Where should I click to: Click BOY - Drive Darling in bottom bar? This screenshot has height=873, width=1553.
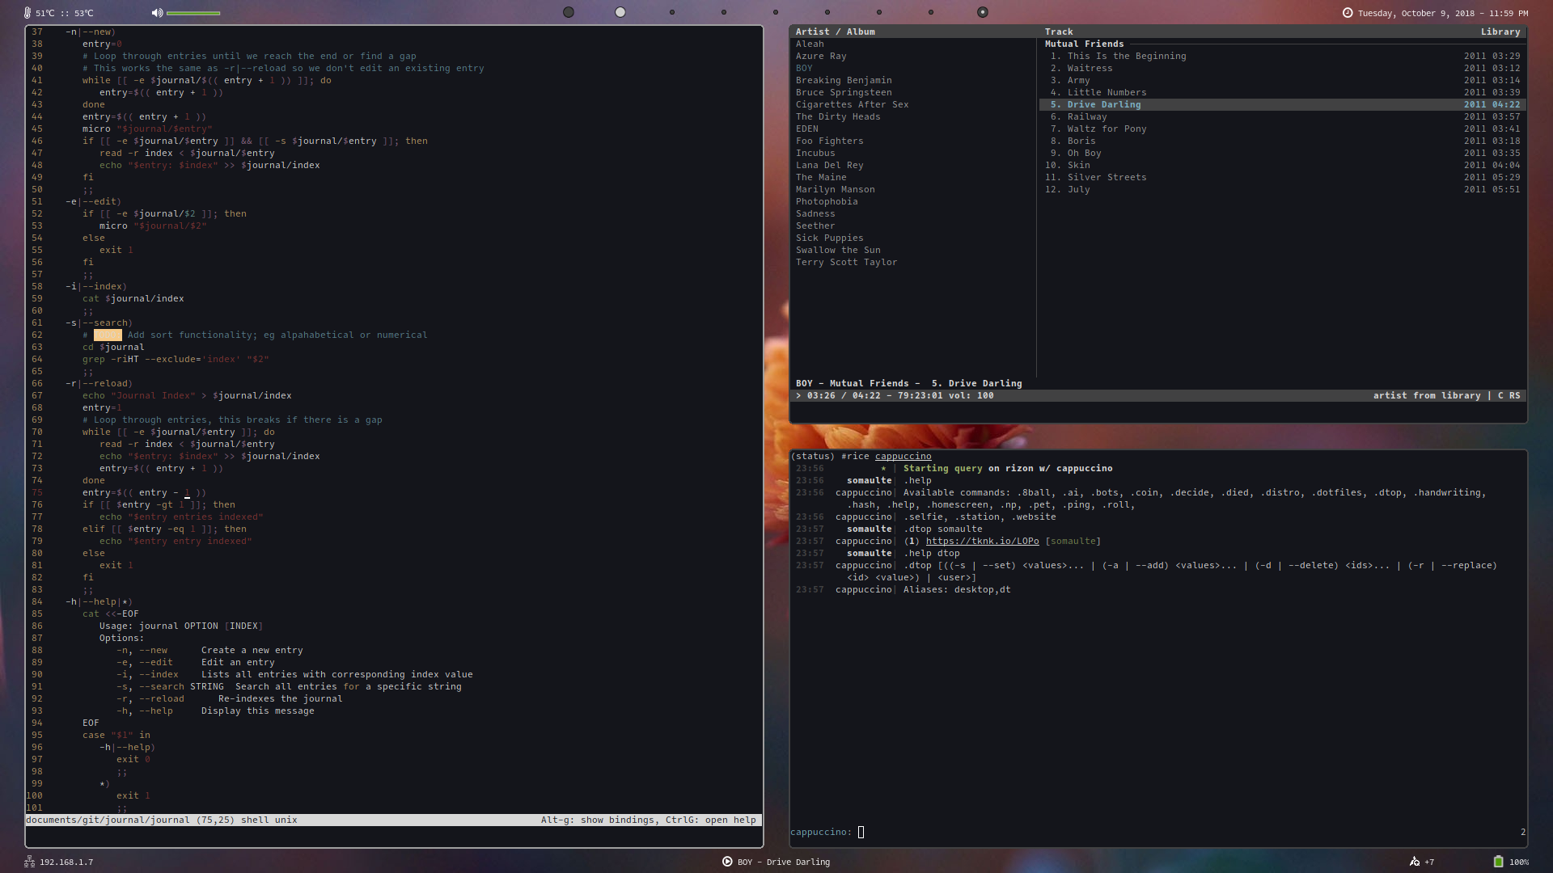[x=784, y=862]
